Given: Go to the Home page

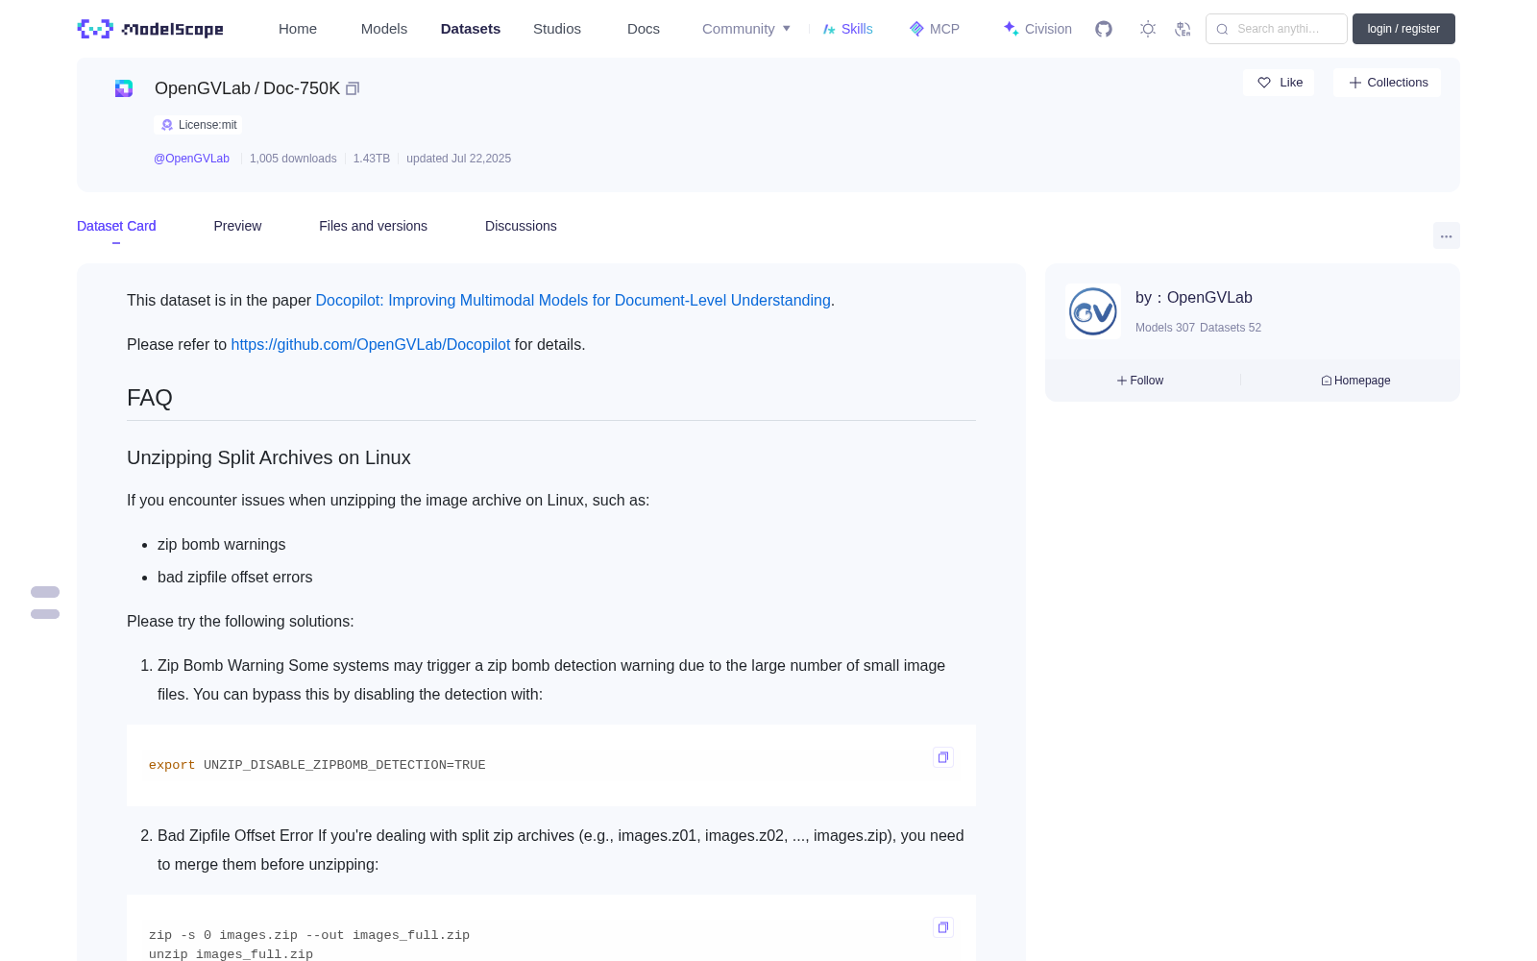Looking at the screenshot, I should coord(298,29).
